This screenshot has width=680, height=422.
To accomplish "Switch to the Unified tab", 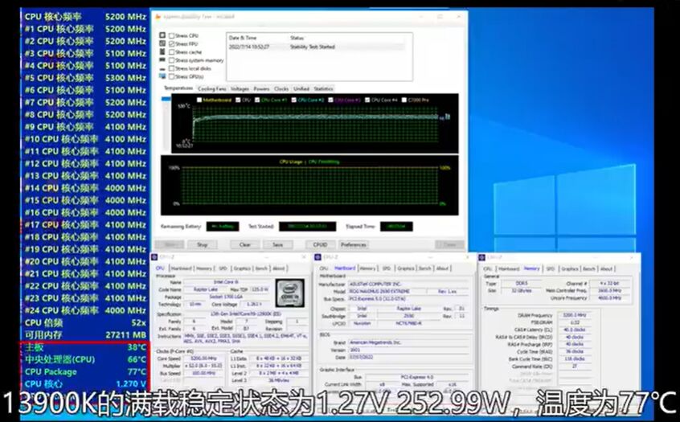I will (301, 88).
